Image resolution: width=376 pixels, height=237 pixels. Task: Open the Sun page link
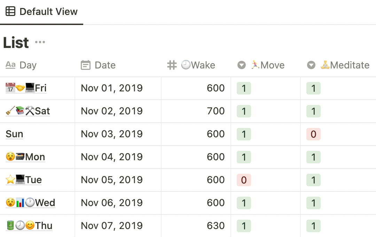[x=14, y=134]
